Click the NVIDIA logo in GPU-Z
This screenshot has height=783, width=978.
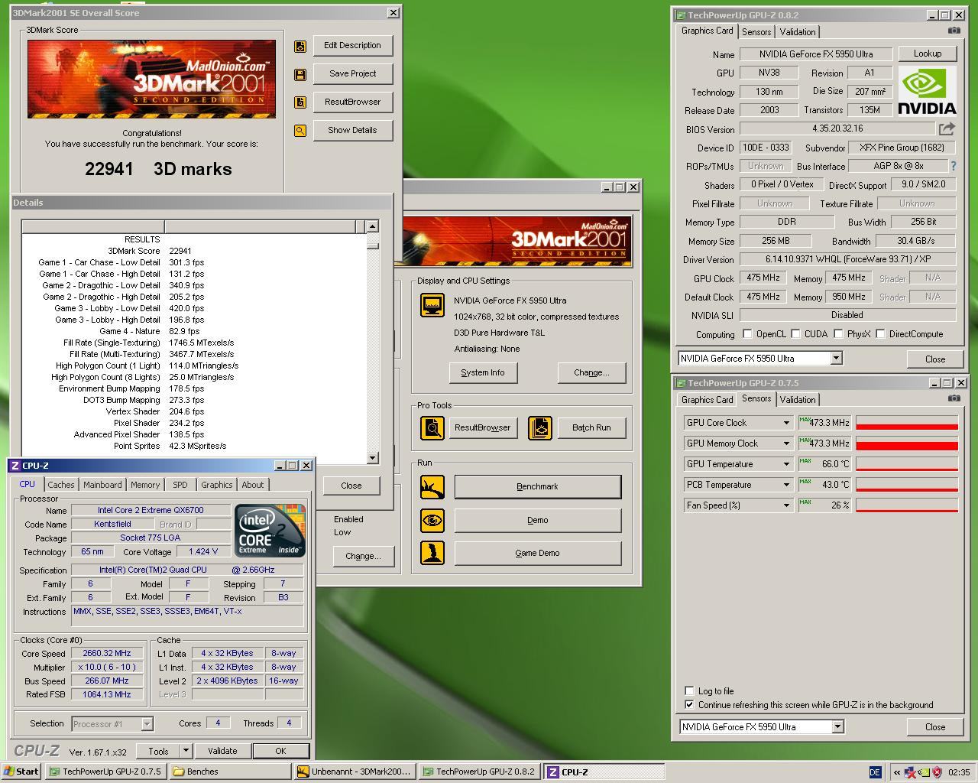tap(927, 90)
